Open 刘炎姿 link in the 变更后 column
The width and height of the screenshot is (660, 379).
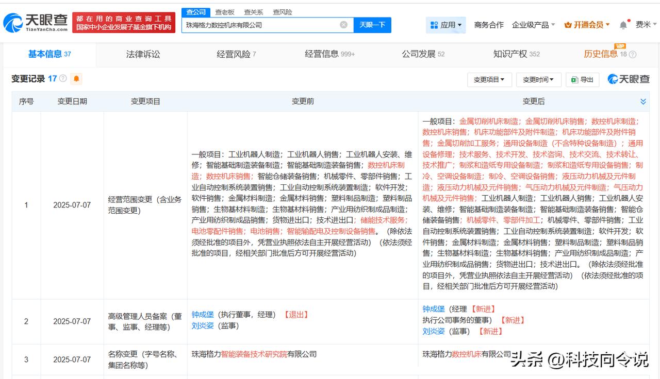click(434, 331)
